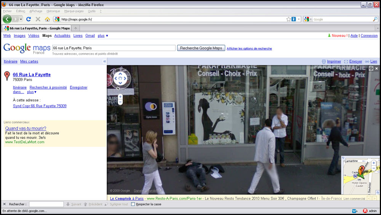This screenshot has width=381, height=215.
Task: Open the Marque-pages menu
Action: pyautogui.click(x=74, y=11)
